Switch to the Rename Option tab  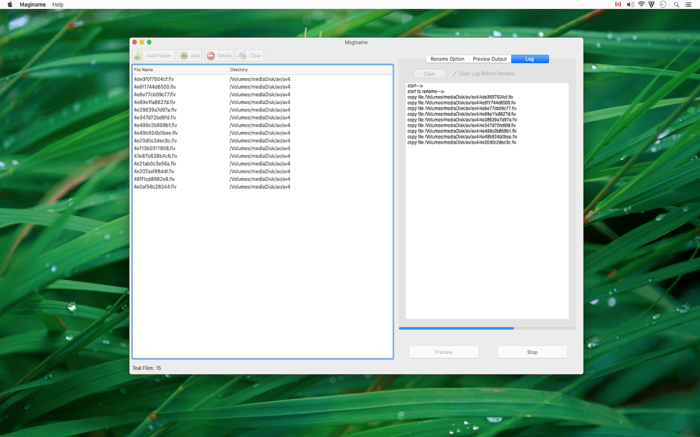point(447,59)
